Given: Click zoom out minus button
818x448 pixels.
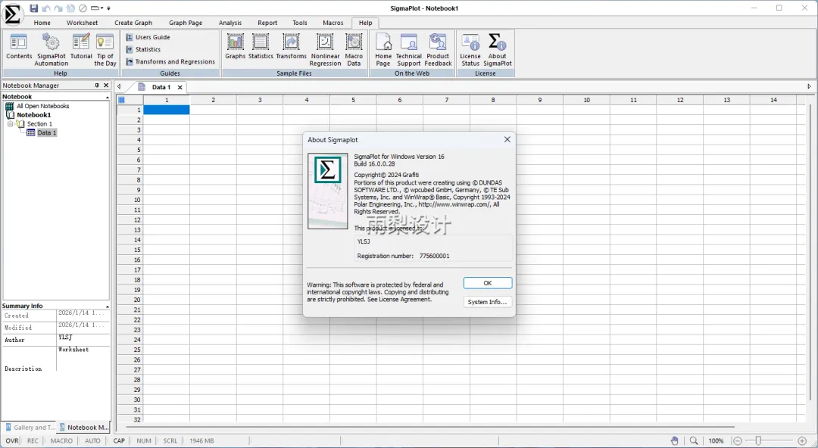Looking at the screenshot, I should click(x=738, y=440).
